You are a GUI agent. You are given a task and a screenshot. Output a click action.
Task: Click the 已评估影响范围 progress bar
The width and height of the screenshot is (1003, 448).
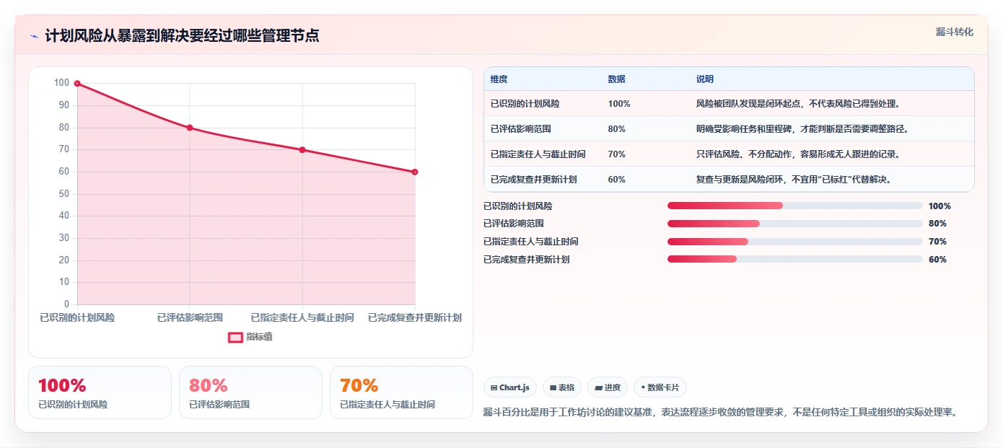[794, 224]
